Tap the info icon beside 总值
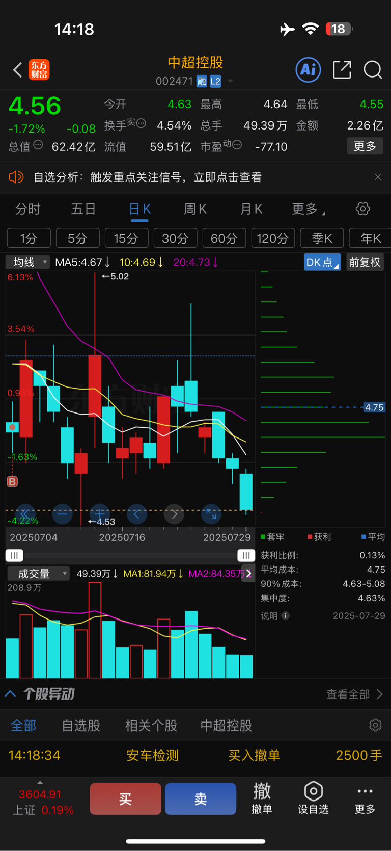The width and height of the screenshot is (391, 851). pos(38,145)
